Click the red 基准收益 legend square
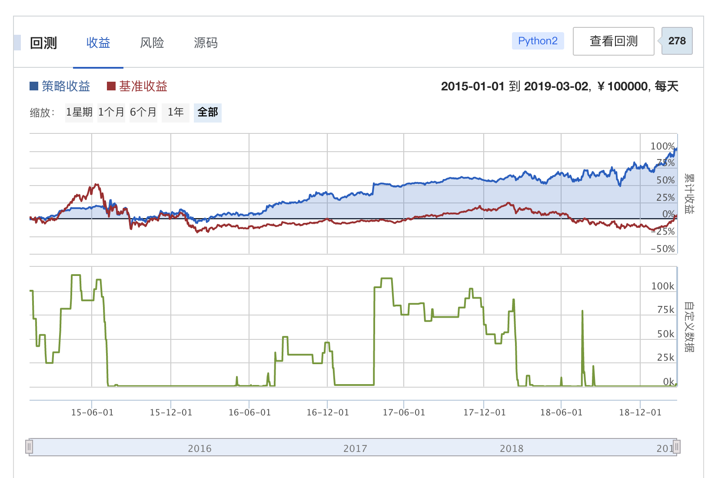 coord(111,86)
